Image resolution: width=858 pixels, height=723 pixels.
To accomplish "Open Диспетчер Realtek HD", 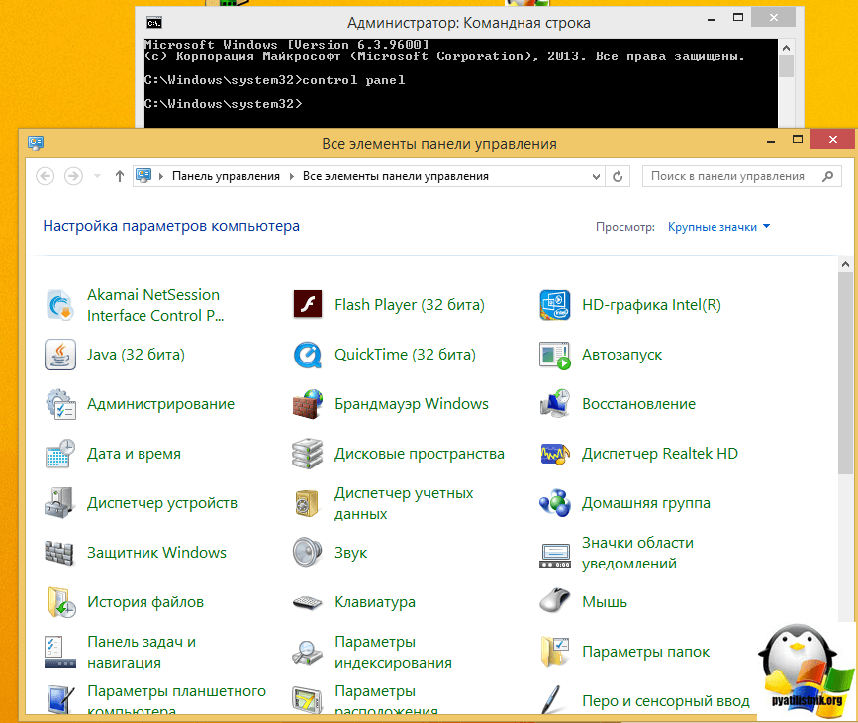I will [659, 453].
